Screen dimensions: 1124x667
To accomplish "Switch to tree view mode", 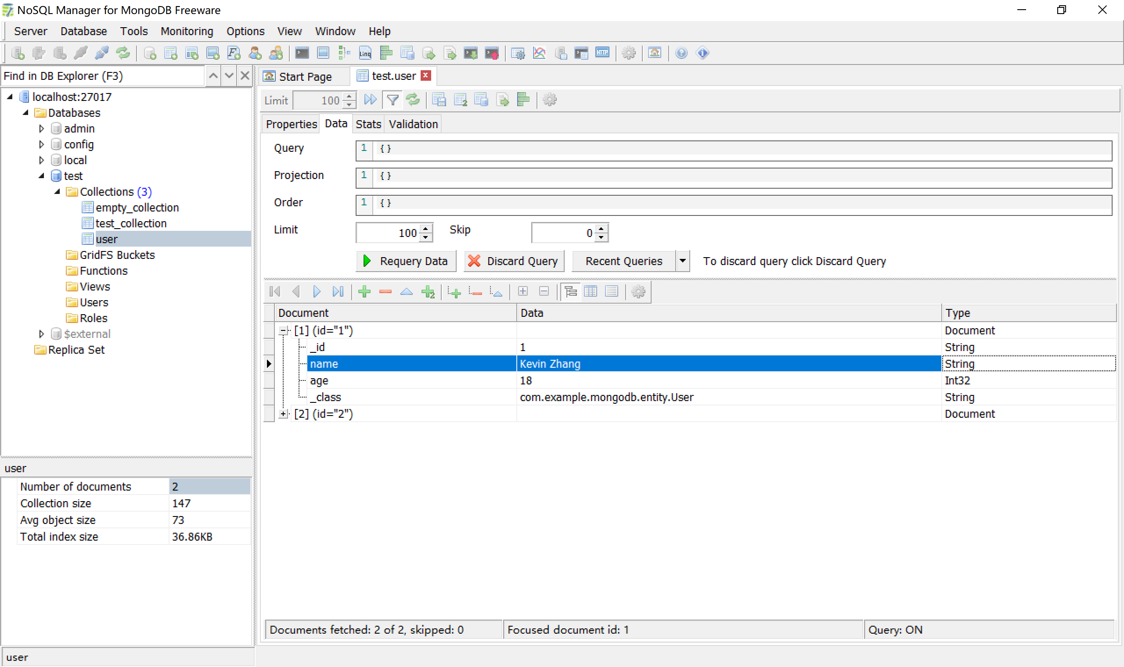I will point(570,292).
